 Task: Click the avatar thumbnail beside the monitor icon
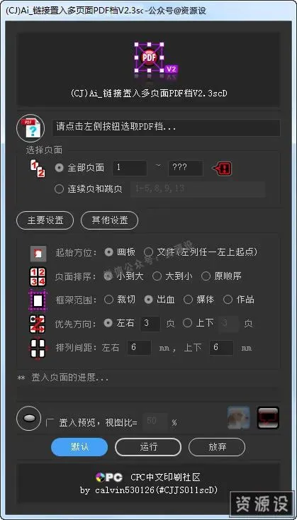[x=239, y=417]
